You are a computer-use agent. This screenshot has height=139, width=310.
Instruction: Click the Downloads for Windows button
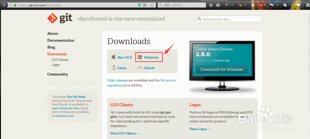tap(222, 69)
